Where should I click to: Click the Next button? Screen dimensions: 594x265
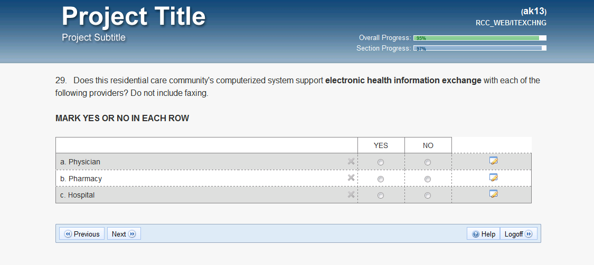click(124, 234)
